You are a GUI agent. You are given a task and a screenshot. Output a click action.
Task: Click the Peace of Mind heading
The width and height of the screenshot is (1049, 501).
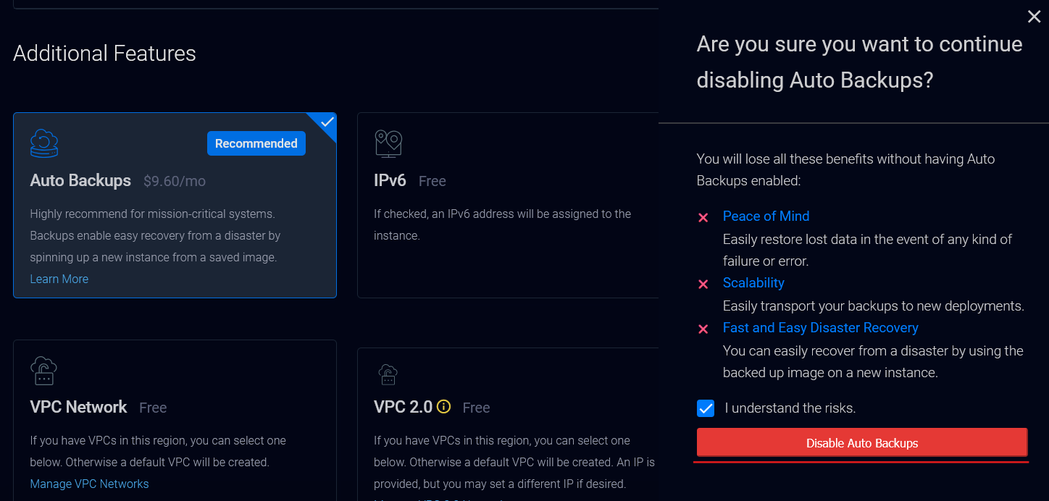coord(766,216)
